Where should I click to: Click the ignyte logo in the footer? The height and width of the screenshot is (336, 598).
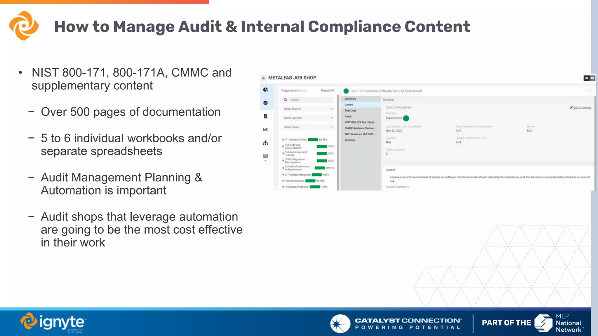53,323
